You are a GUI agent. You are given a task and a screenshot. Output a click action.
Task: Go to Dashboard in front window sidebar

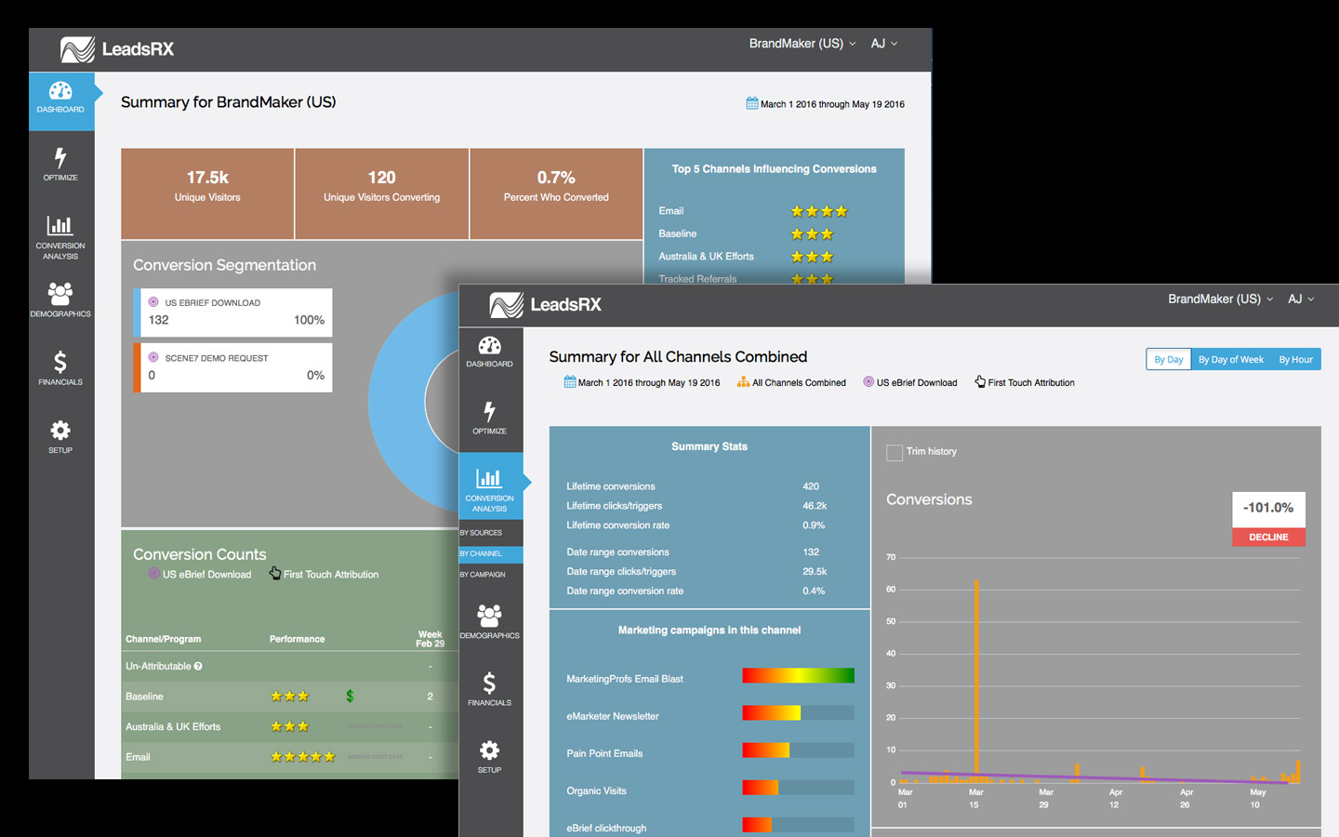point(490,352)
